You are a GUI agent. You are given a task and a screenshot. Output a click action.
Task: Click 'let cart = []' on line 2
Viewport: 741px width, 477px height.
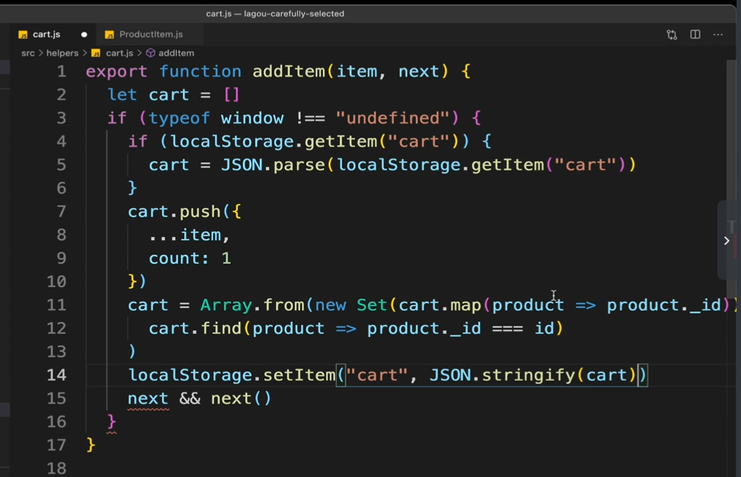pyautogui.click(x=174, y=95)
